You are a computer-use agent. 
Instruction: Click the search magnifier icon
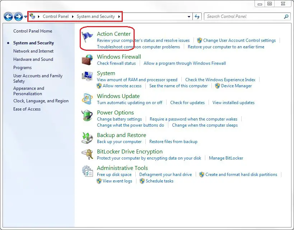286,16
